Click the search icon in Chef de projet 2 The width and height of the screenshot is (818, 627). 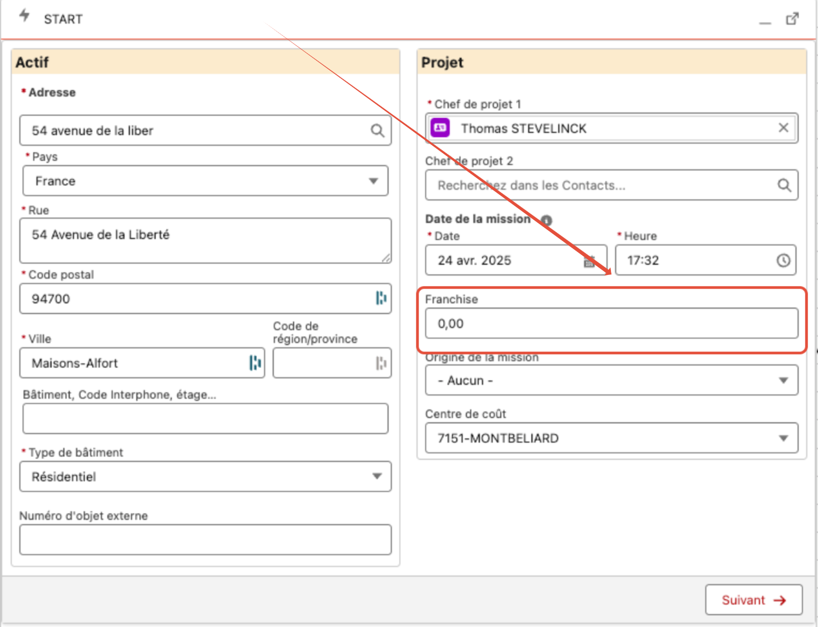pyautogui.click(x=785, y=185)
